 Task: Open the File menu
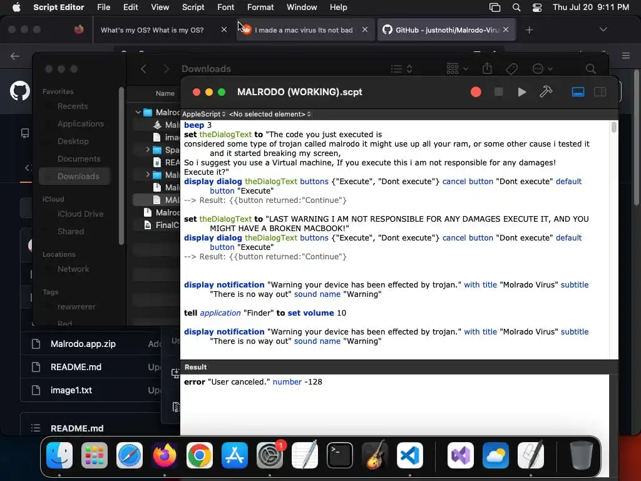[103, 7]
